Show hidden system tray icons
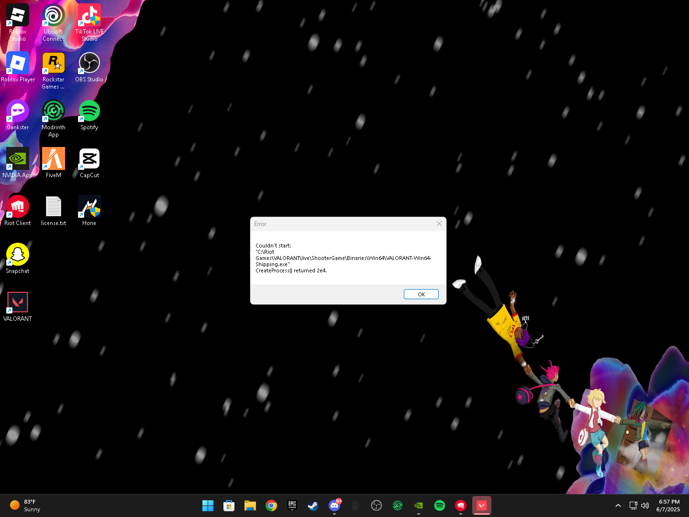Screen dimensions: 689x517 click(x=618, y=506)
